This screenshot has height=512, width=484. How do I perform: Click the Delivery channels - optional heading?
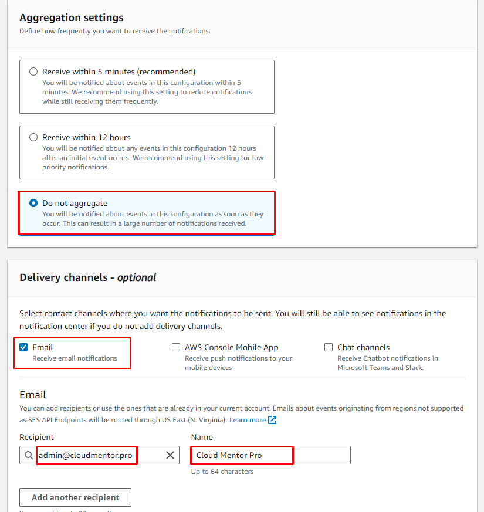(x=88, y=277)
